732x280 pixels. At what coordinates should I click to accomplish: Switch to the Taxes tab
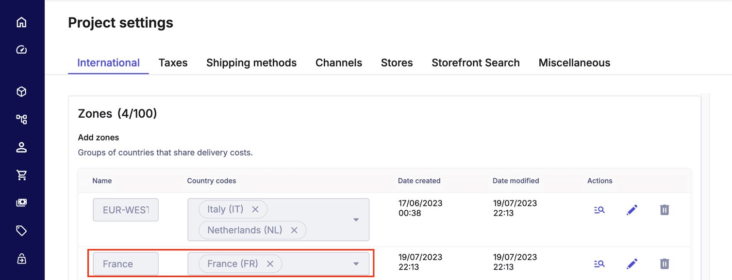173,62
